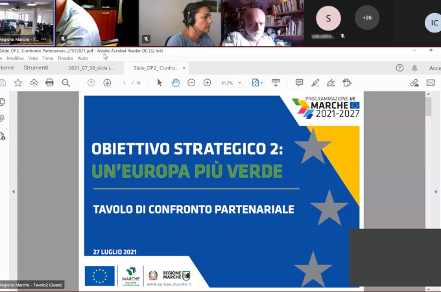Open Regione Marche tile more options

[44, 39]
